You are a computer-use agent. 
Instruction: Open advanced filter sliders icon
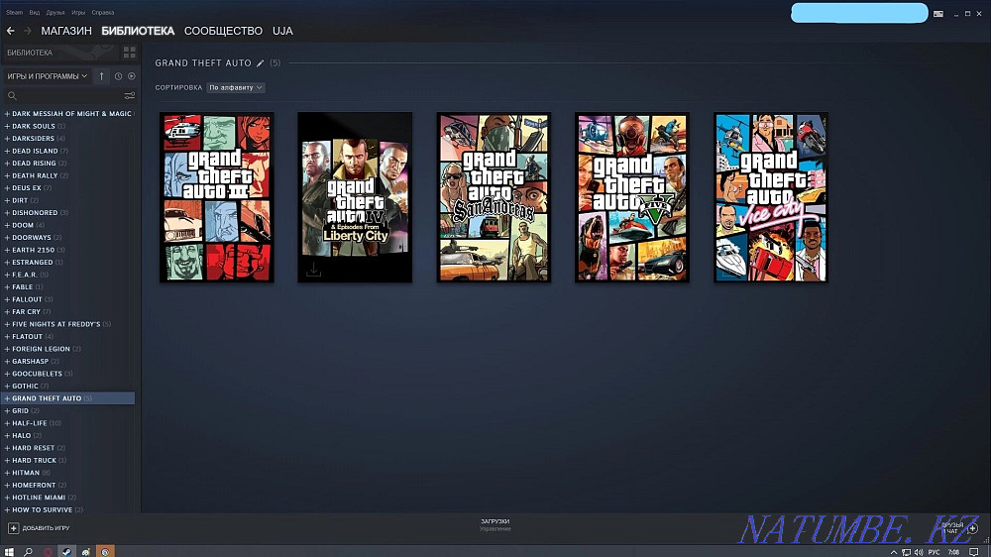(x=130, y=95)
